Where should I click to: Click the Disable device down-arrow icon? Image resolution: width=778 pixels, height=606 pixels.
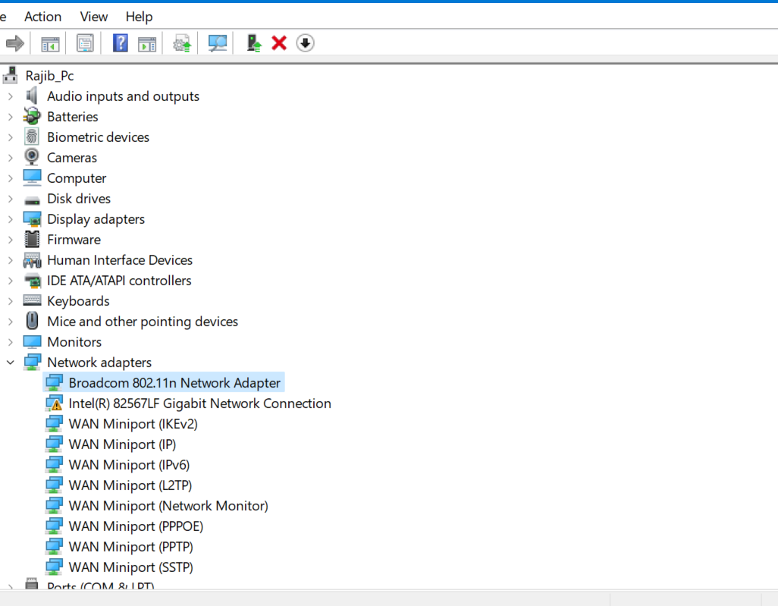305,42
